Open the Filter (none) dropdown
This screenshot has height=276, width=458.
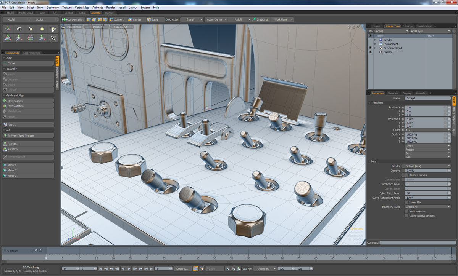tap(391, 31)
